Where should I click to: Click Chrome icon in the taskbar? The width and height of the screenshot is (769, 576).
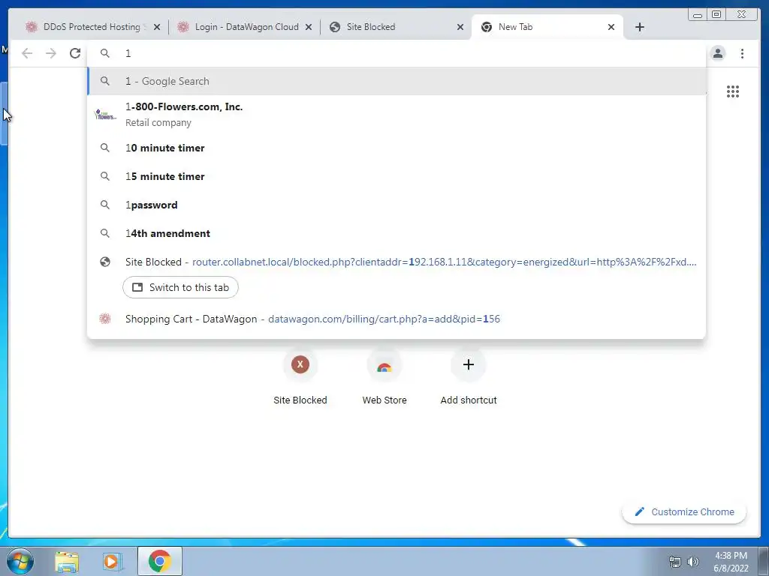pyautogui.click(x=160, y=561)
